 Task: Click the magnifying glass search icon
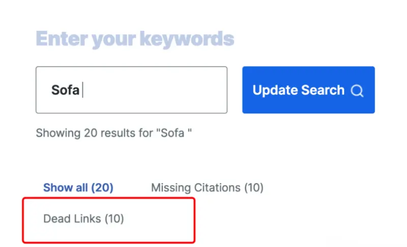point(357,91)
